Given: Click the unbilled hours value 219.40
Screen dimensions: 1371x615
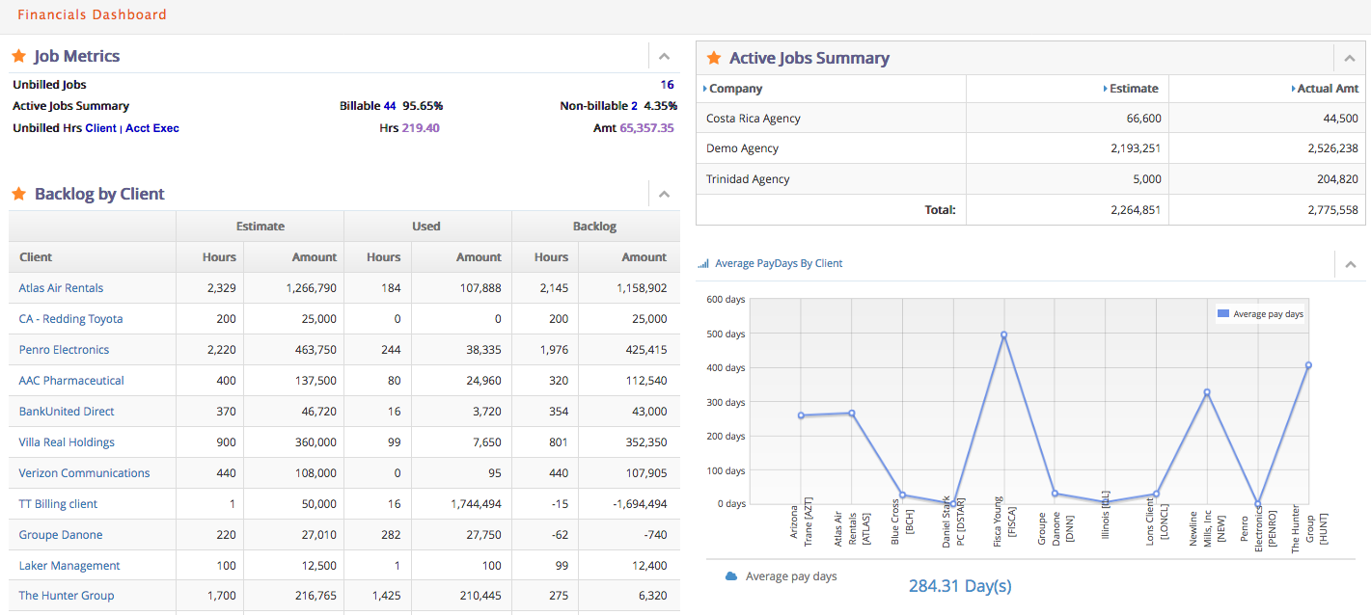Looking at the screenshot, I should [421, 128].
